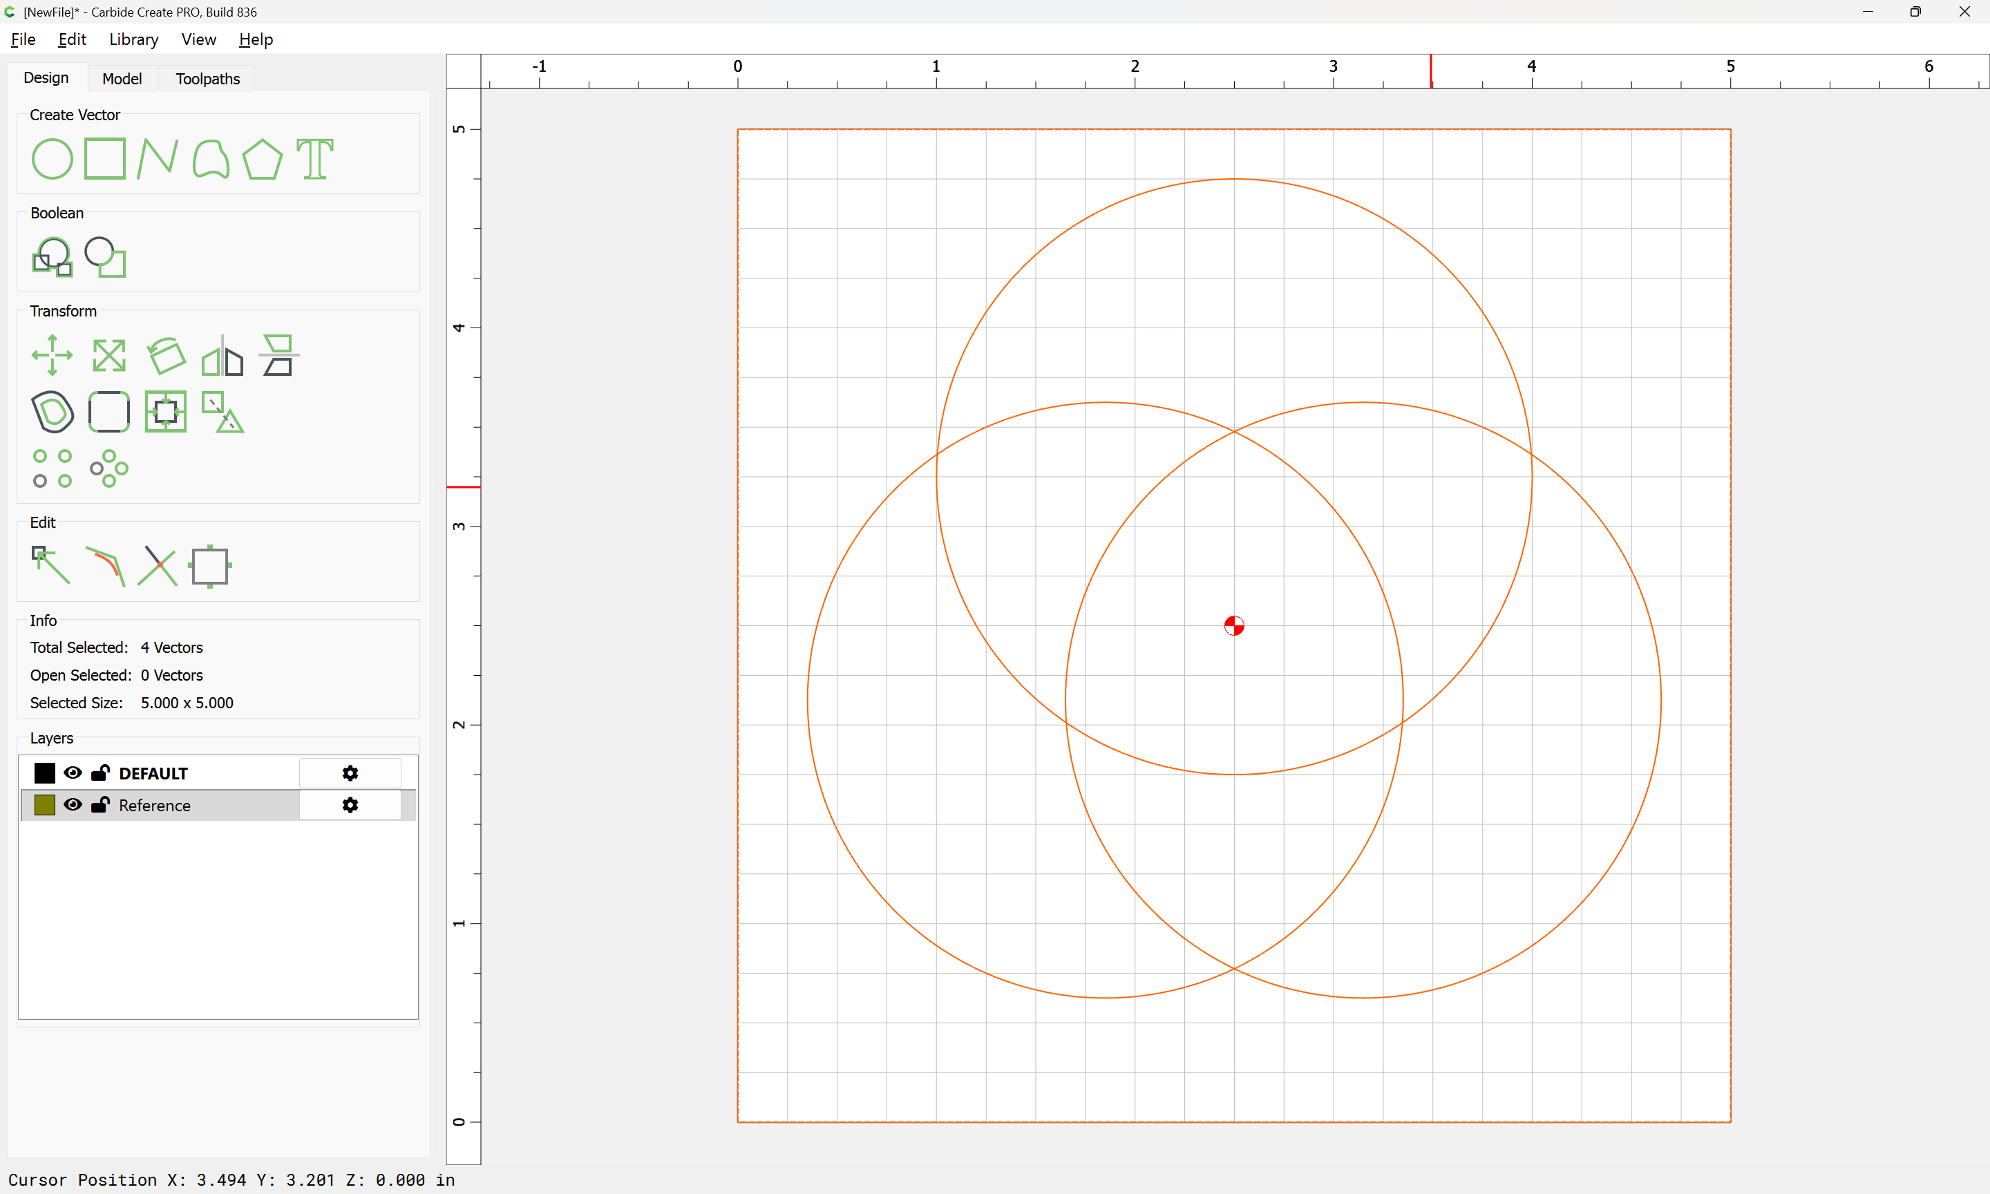
Task: Open the Circular Array tool
Action: click(109, 468)
